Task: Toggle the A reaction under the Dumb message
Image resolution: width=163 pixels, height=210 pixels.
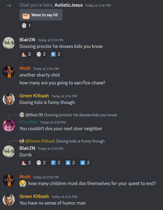Action: pyautogui.click(x=70, y=163)
